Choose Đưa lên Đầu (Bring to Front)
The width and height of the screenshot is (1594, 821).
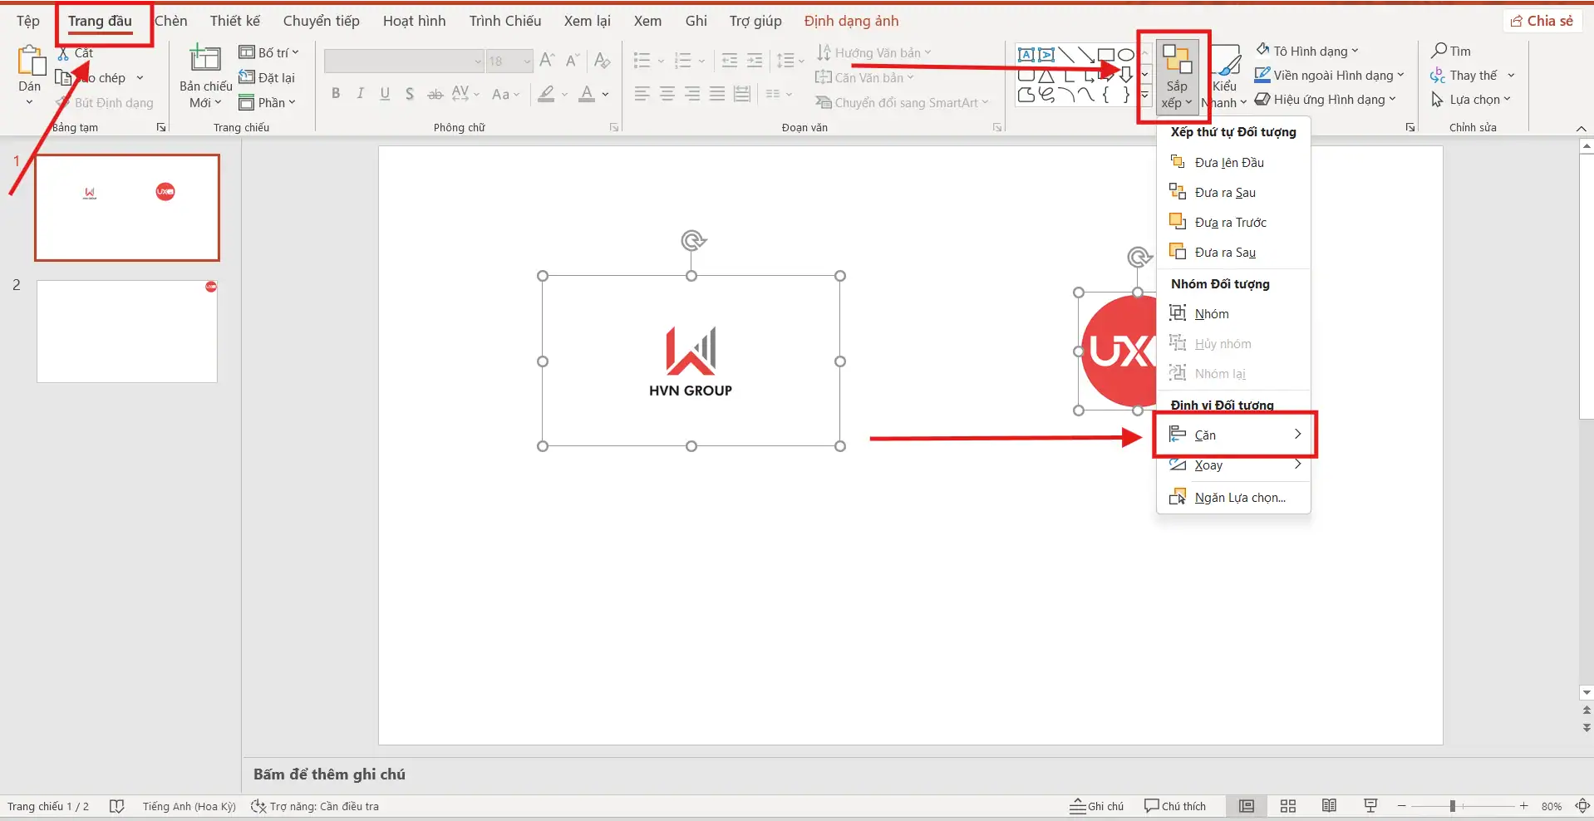tap(1233, 162)
